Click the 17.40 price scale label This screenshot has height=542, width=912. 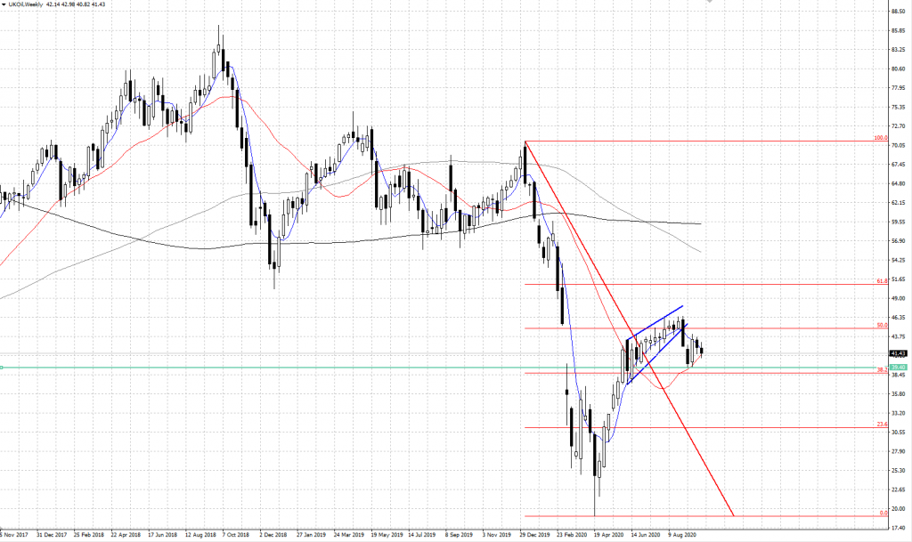pyautogui.click(x=898, y=528)
